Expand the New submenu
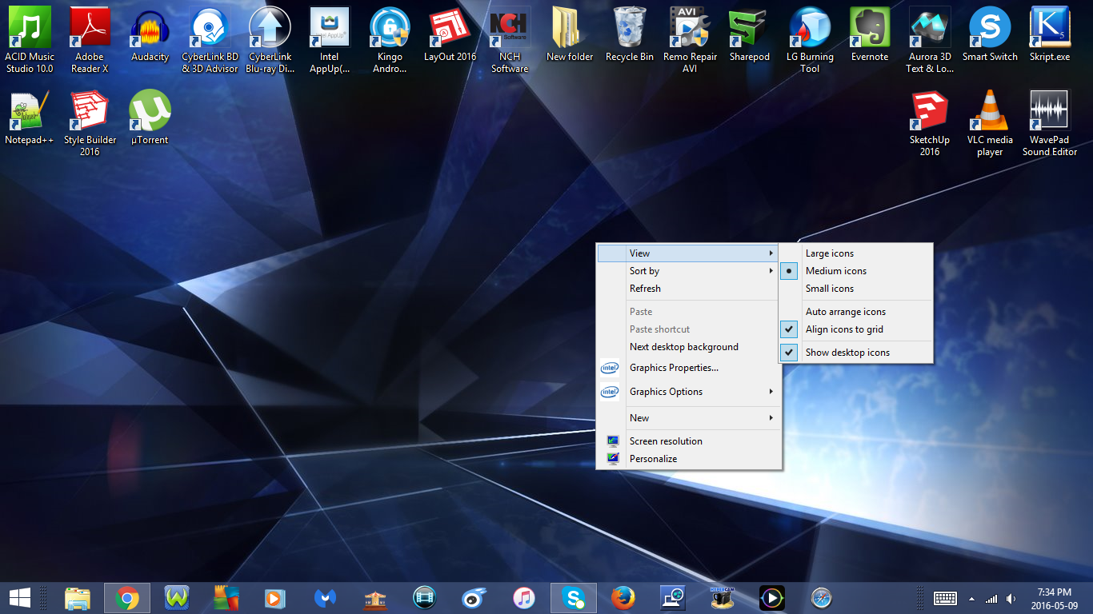Viewport: 1093px width, 614px height. tap(688, 418)
